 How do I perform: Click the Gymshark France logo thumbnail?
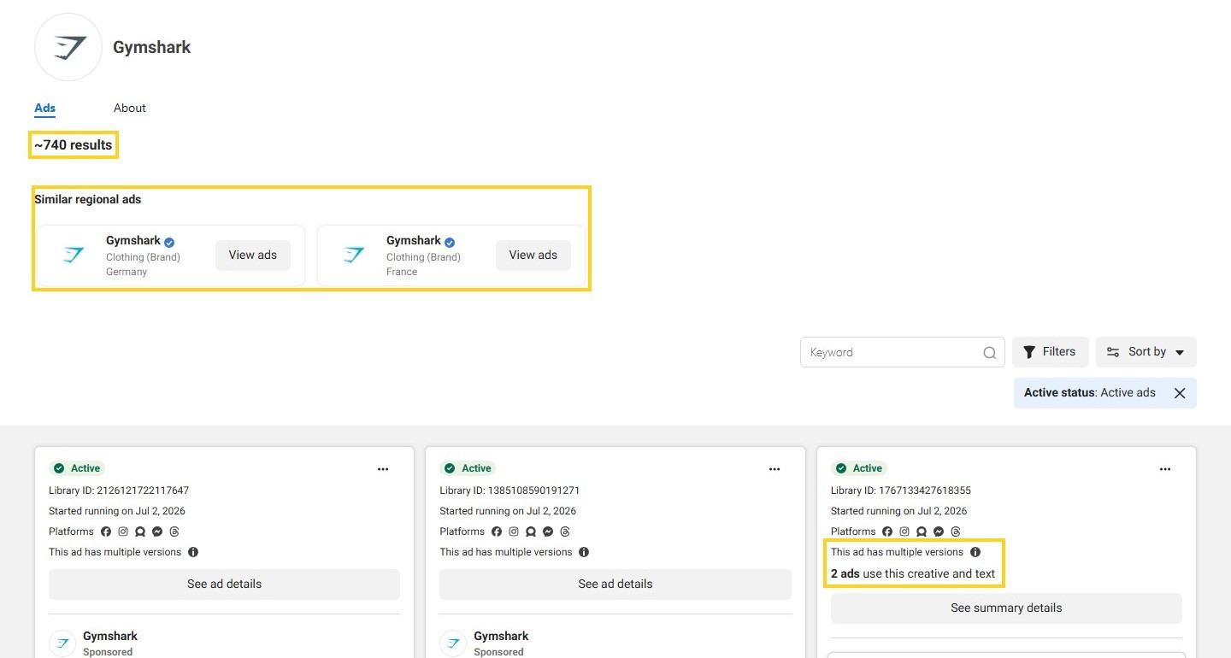[x=353, y=255]
